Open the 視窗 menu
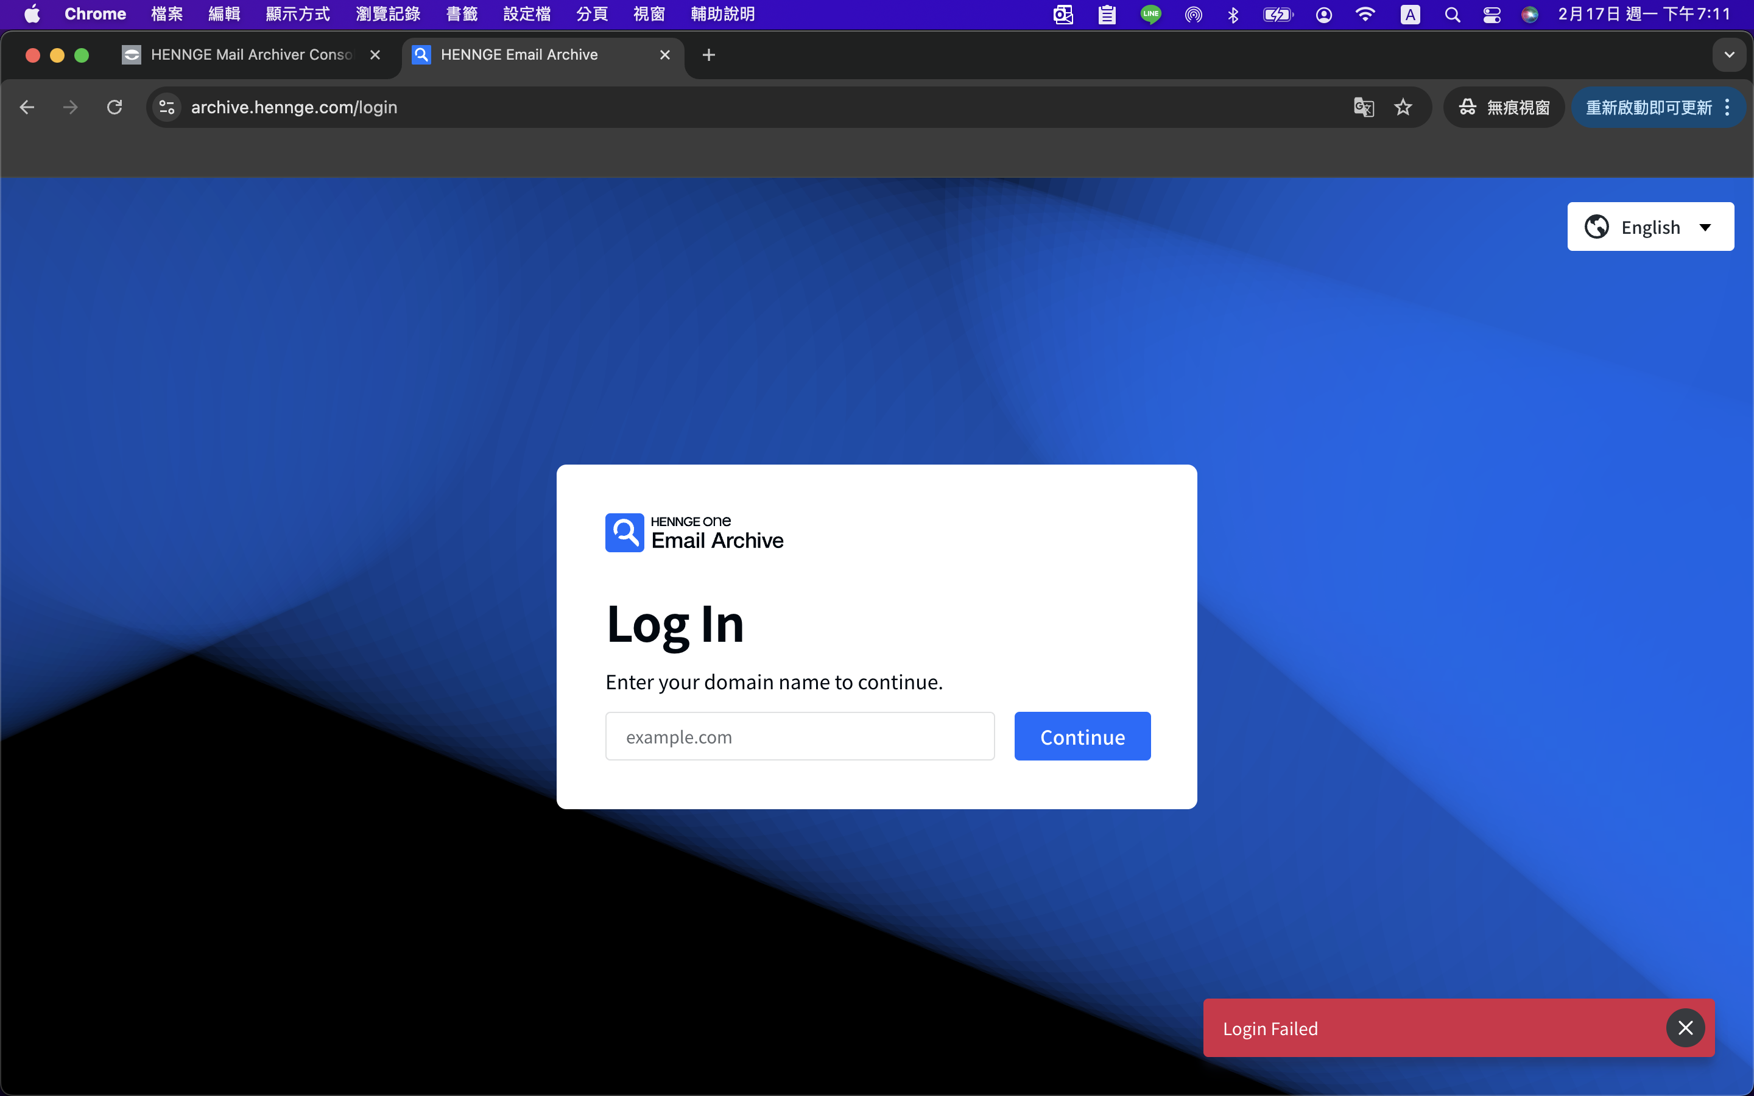This screenshot has height=1096, width=1754. [x=649, y=14]
